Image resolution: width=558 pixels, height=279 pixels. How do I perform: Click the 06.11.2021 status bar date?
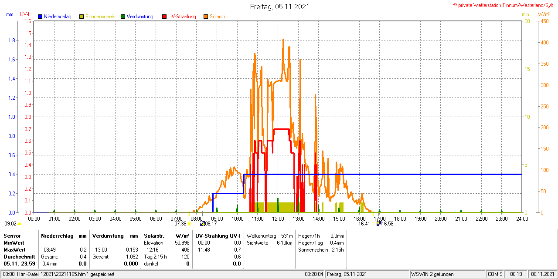tap(542, 274)
